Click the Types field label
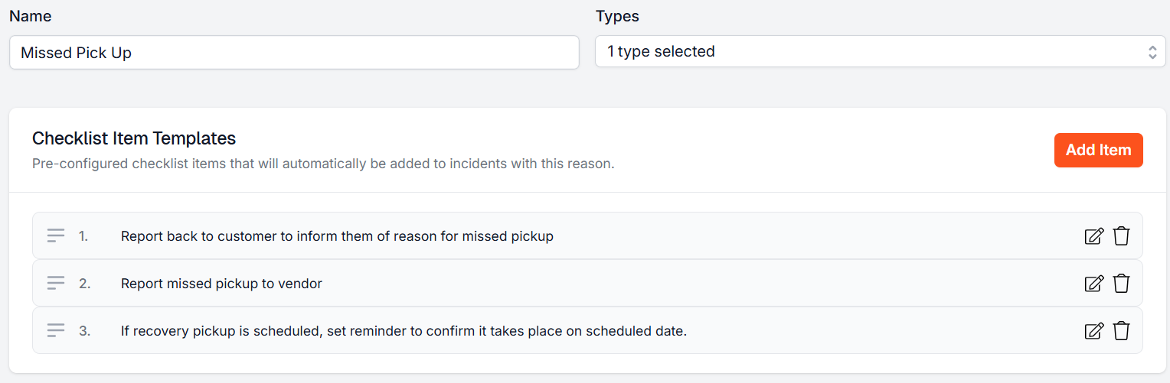The height and width of the screenshot is (383, 1170). (617, 16)
